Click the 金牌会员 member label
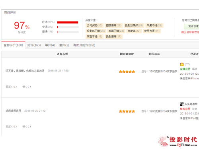199x149 pixels. pyautogui.click(x=185, y=69)
